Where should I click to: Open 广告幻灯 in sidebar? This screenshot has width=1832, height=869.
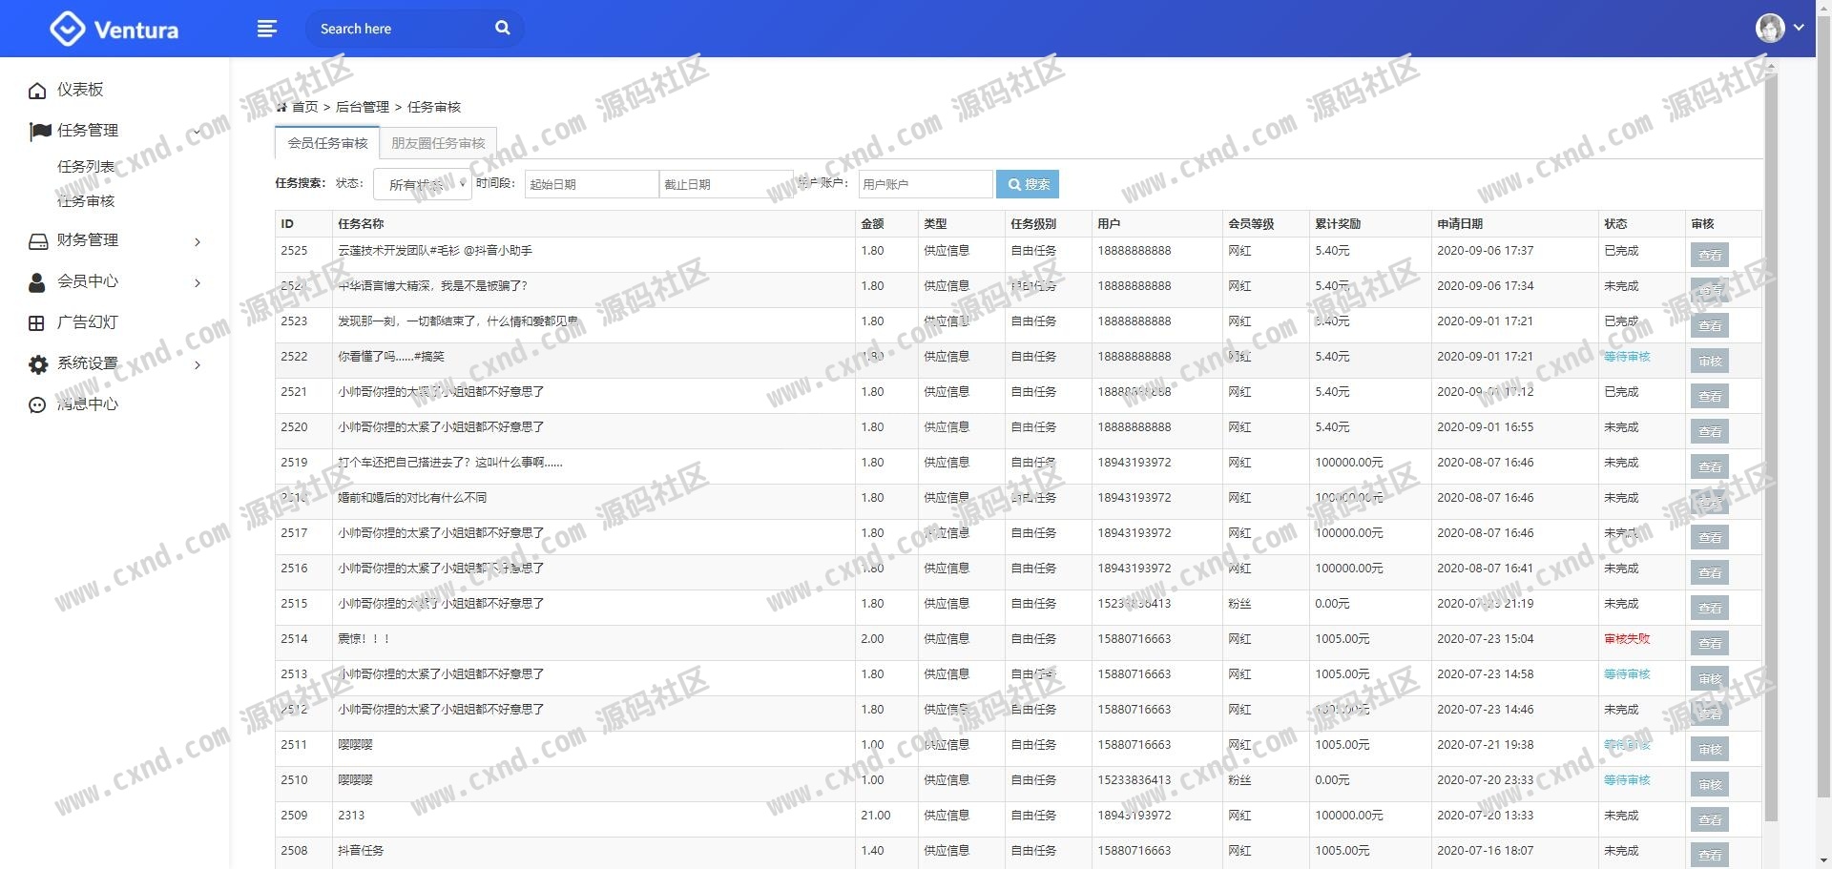point(88,322)
